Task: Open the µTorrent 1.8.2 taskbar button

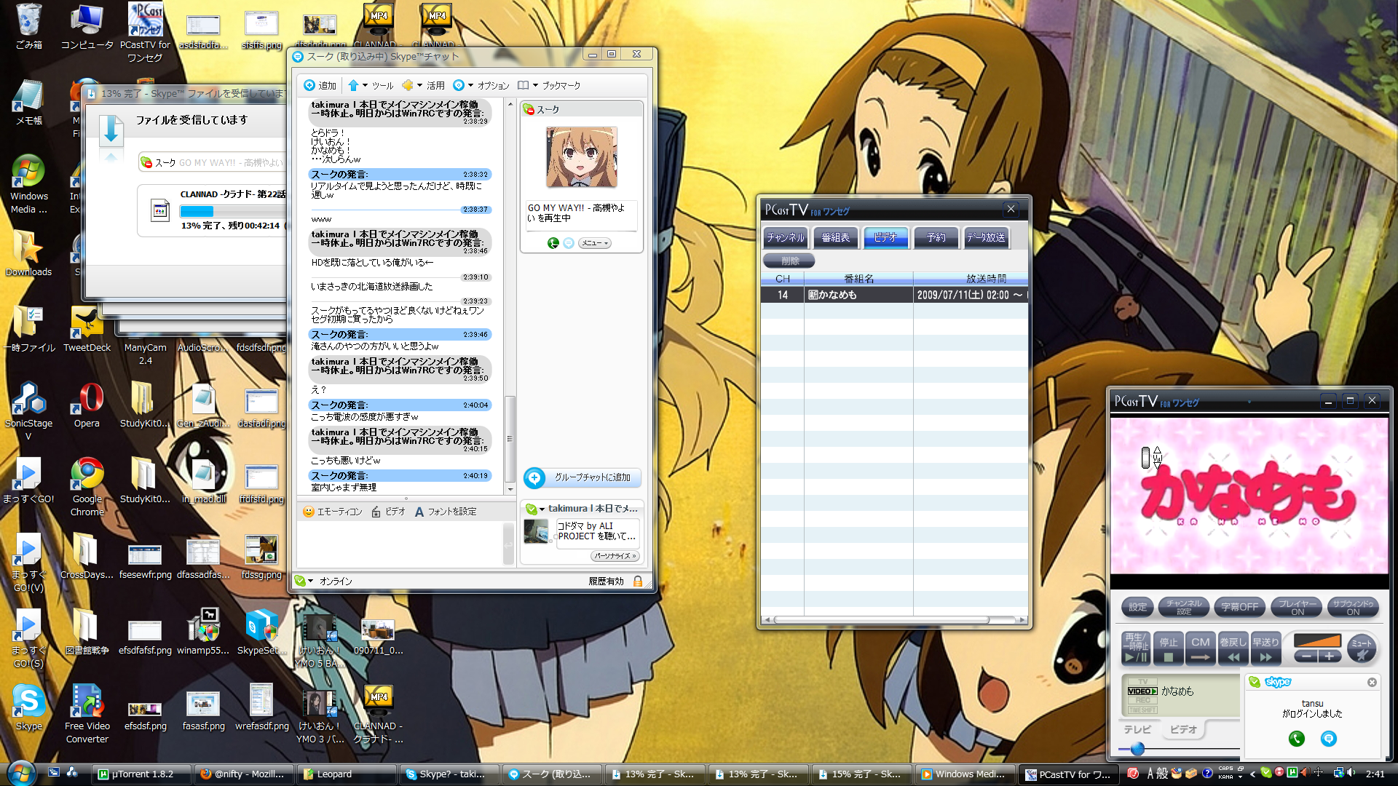Action: 143,774
